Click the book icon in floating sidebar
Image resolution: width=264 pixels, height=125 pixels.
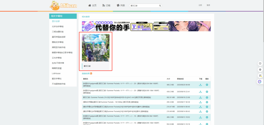tap(260, 64)
